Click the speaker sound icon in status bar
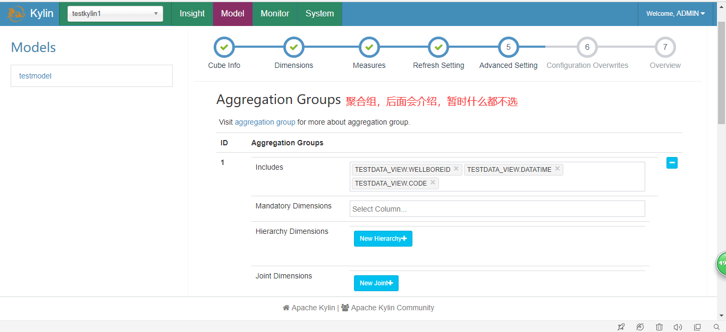Image resolution: width=726 pixels, height=332 pixels. click(678, 327)
